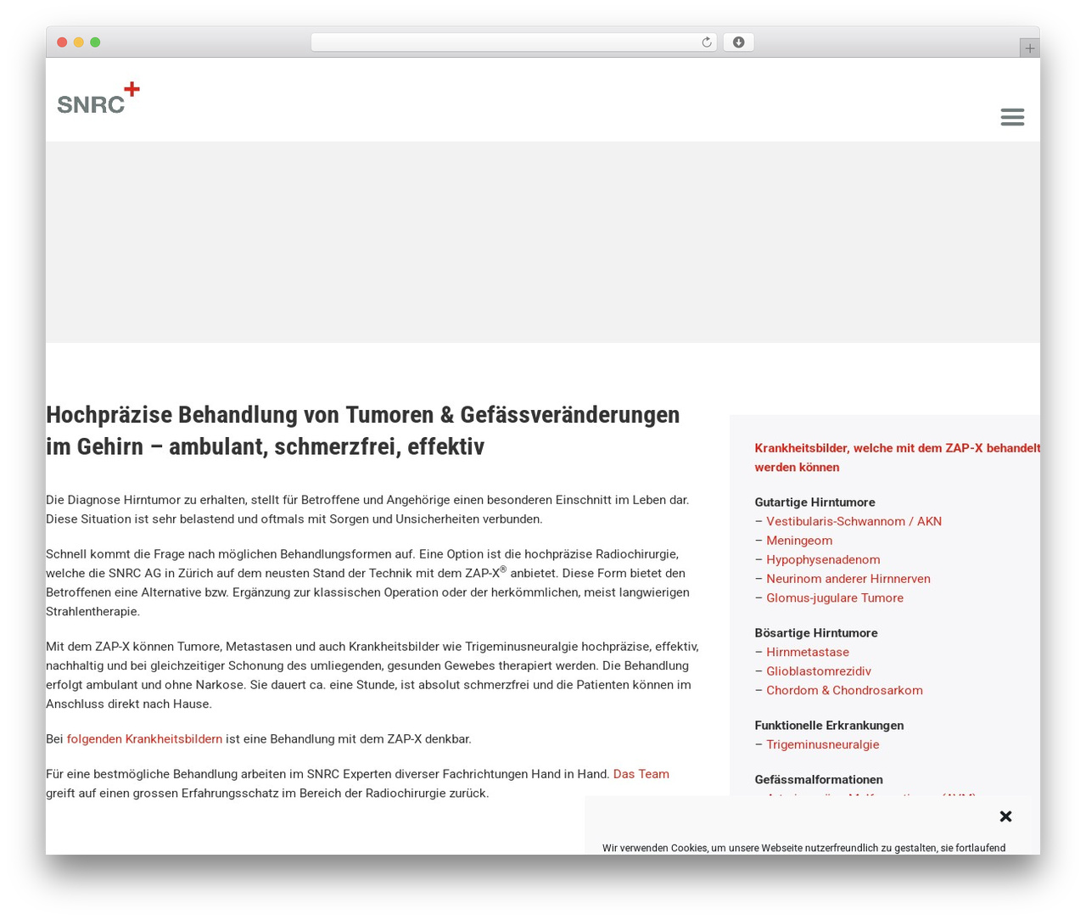Open Chordom & Chondrosarkom link
The width and height of the screenshot is (1086, 920).
point(844,690)
